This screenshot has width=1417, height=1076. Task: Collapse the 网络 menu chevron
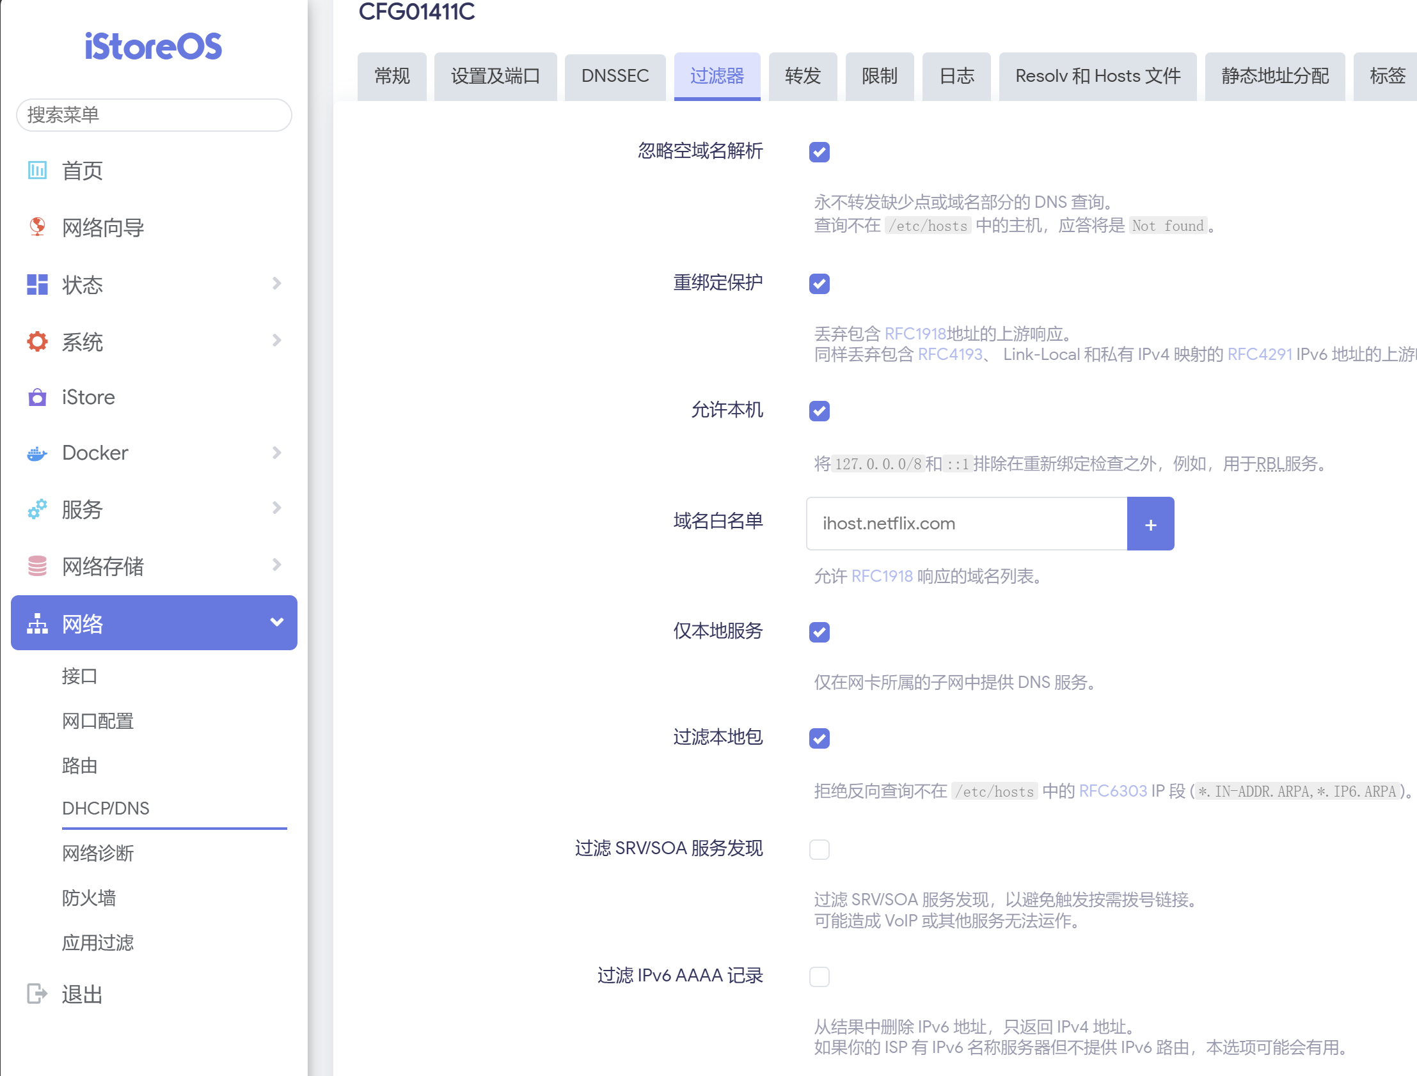(276, 623)
